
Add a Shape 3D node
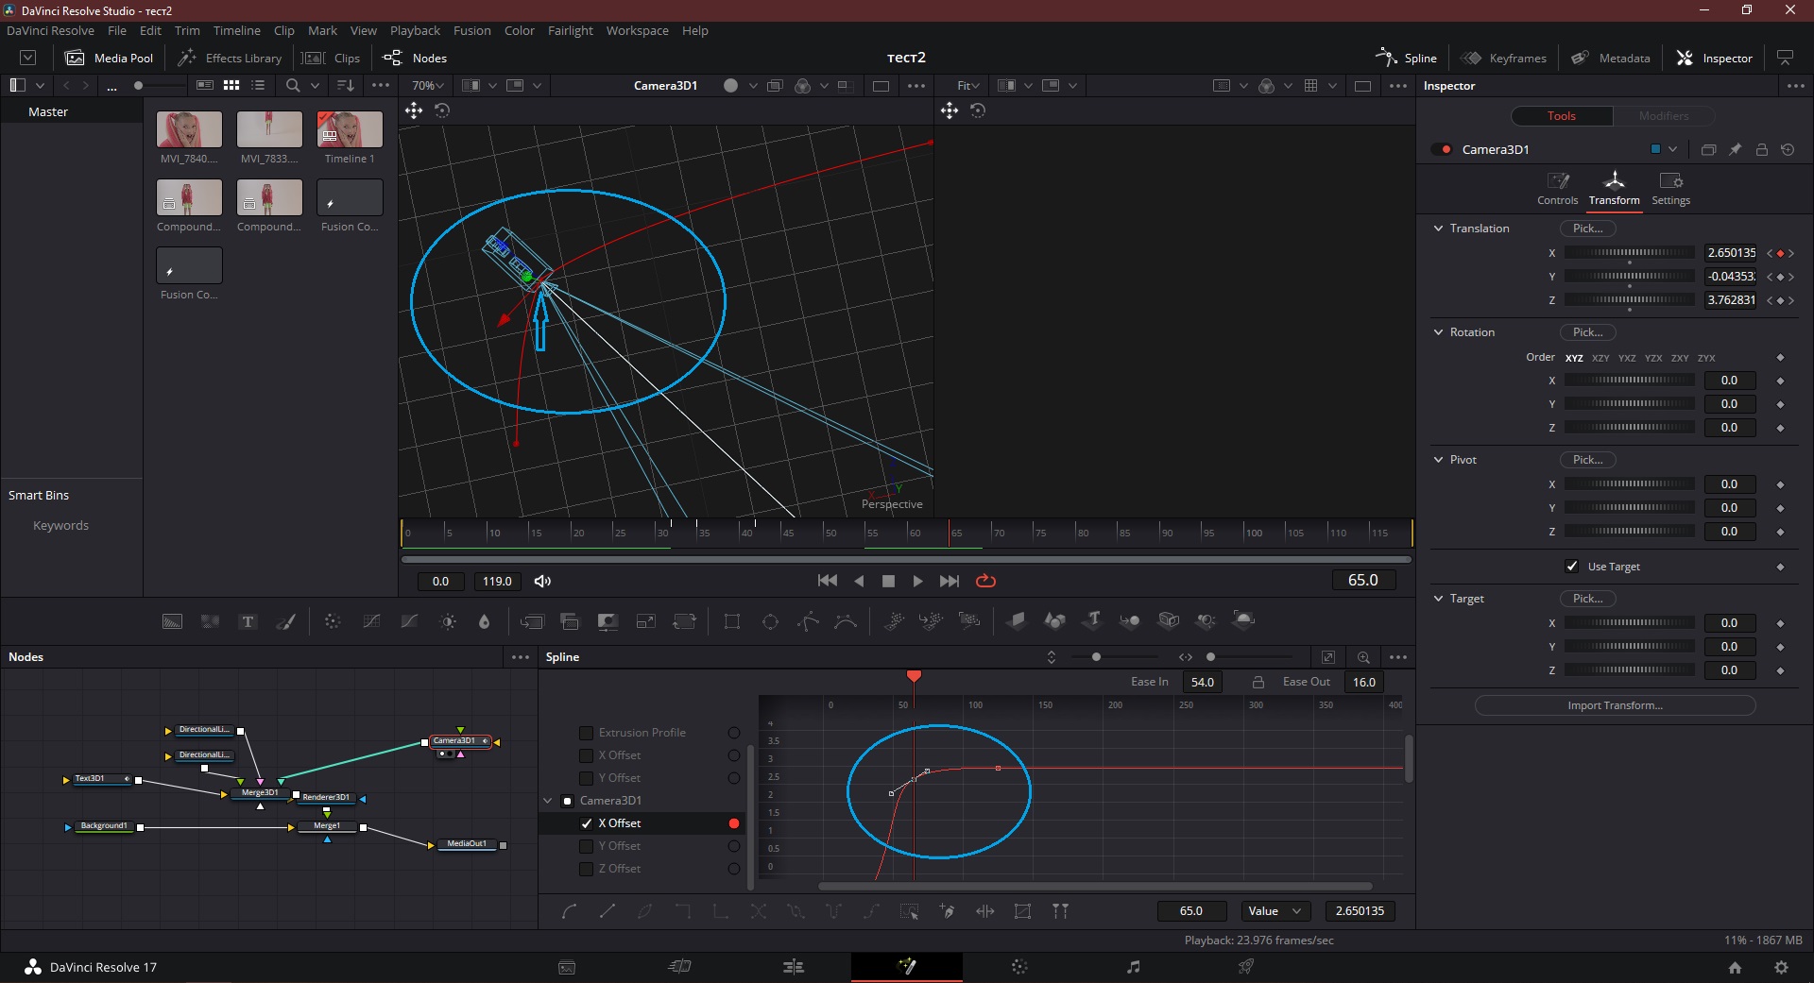[1054, 620]
